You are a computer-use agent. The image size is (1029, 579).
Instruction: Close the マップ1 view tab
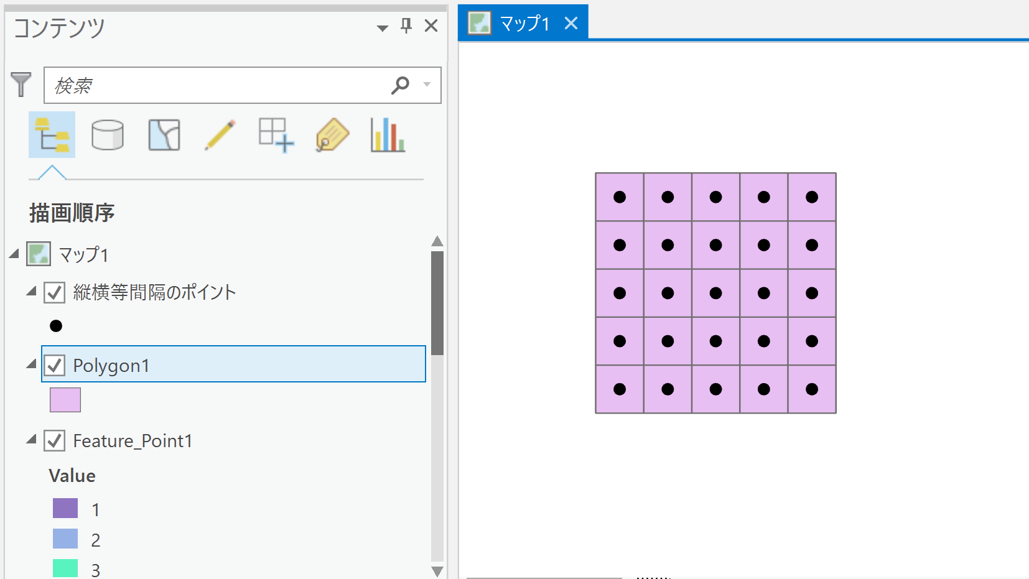571,23
